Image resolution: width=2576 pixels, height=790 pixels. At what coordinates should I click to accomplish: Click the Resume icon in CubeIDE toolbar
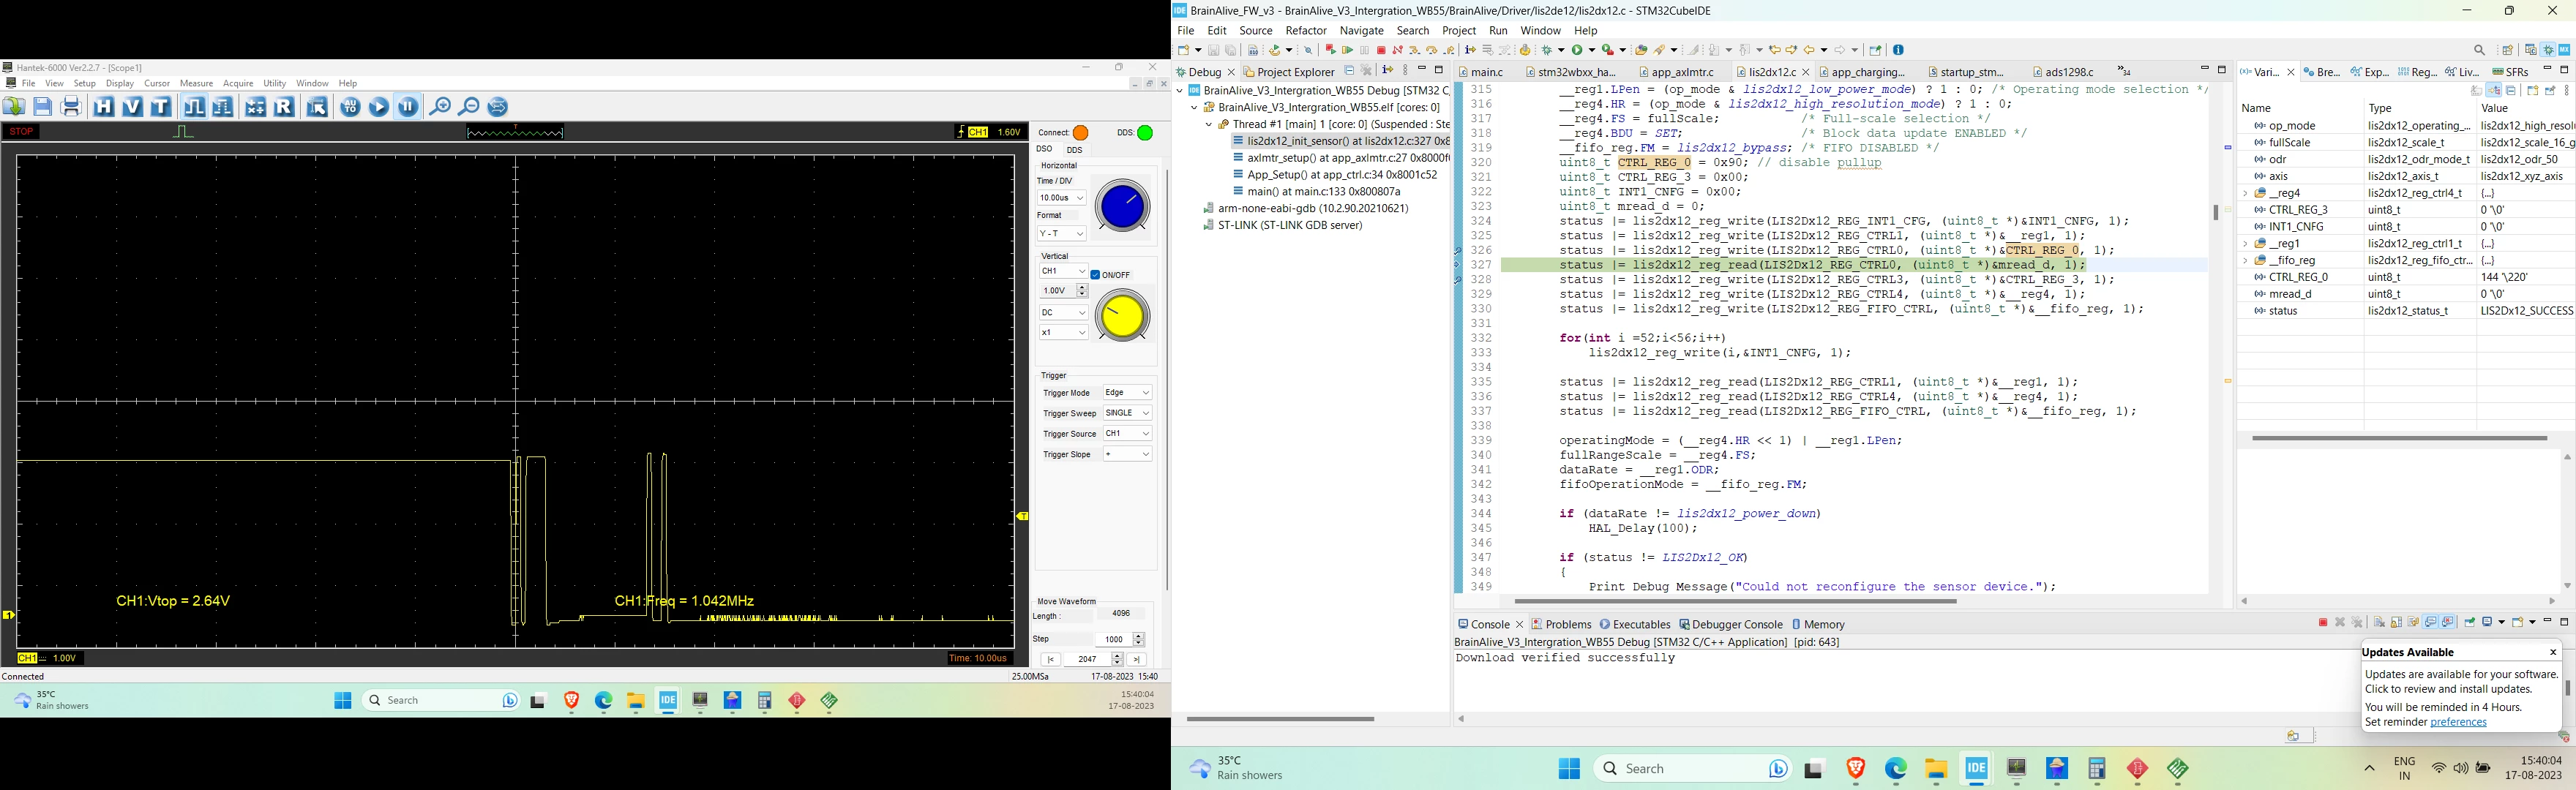(1348, 50)
